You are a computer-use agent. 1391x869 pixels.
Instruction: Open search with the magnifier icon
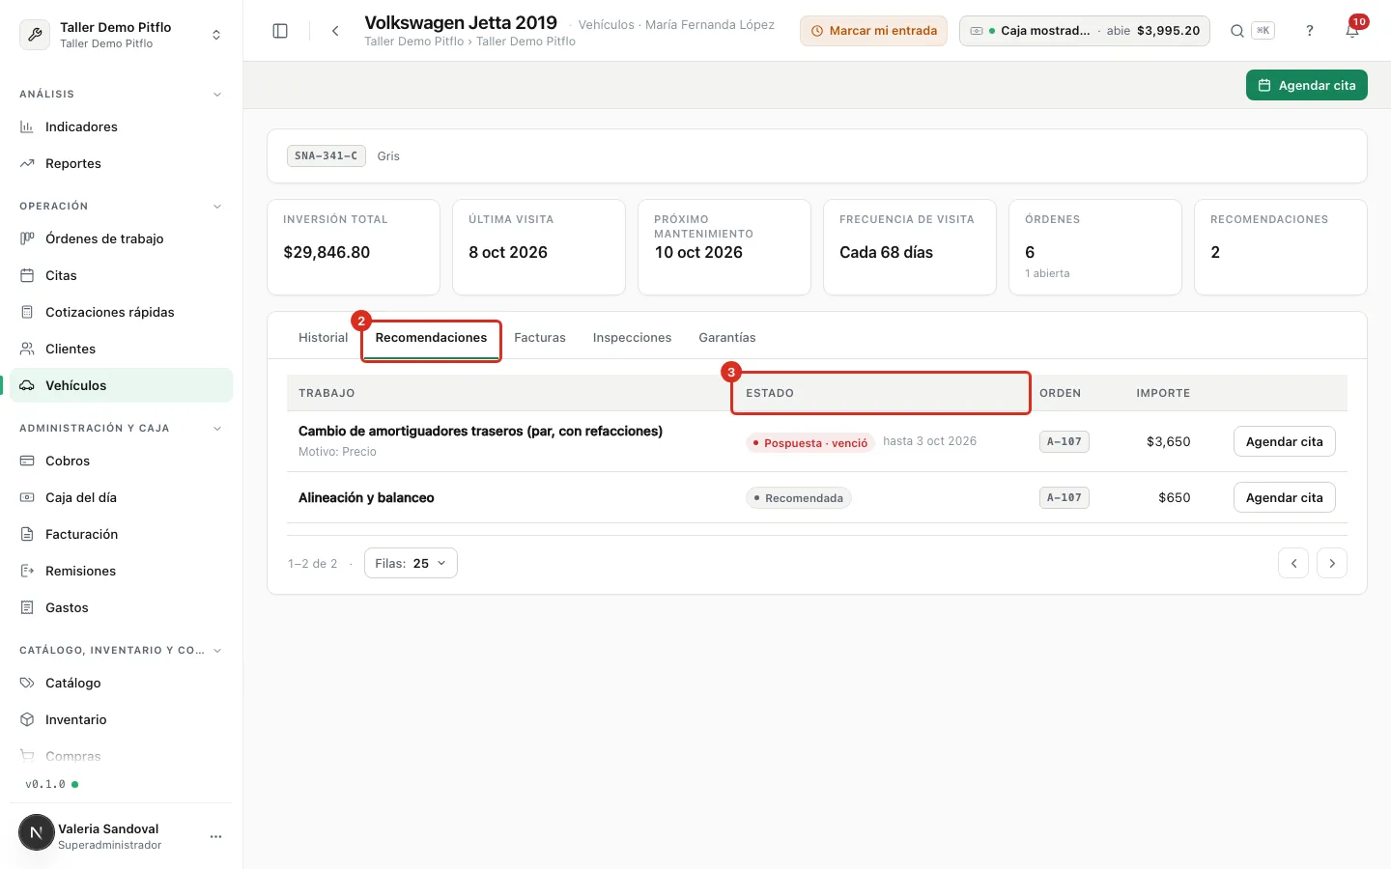click(1236, 31)
